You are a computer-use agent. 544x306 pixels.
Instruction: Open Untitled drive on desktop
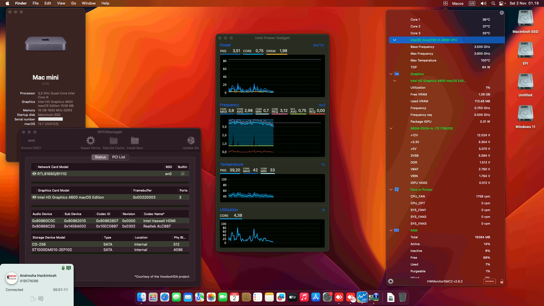(x=525, y=82)
